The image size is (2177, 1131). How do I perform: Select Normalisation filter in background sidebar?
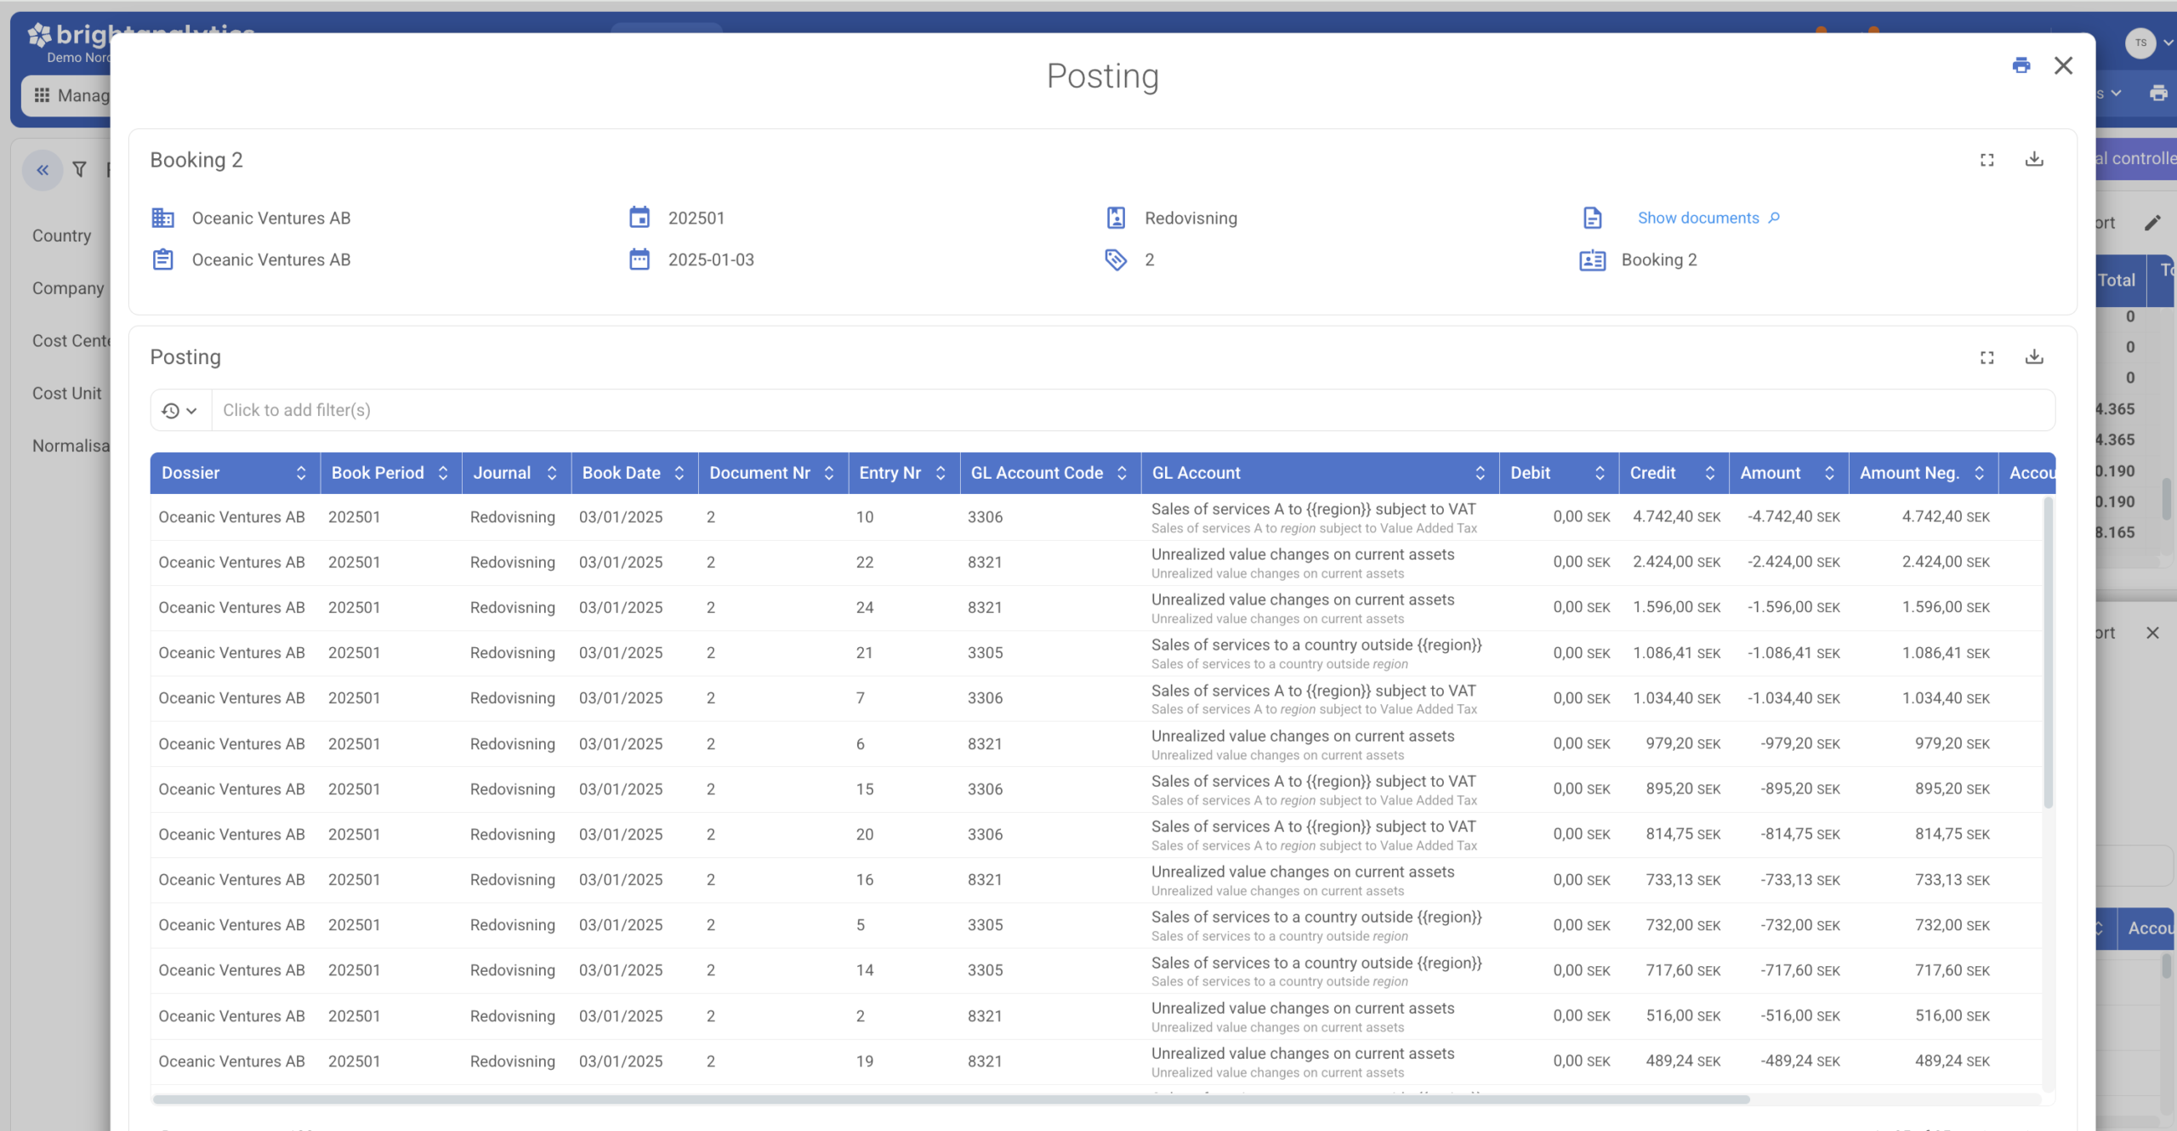coord(71,446)
